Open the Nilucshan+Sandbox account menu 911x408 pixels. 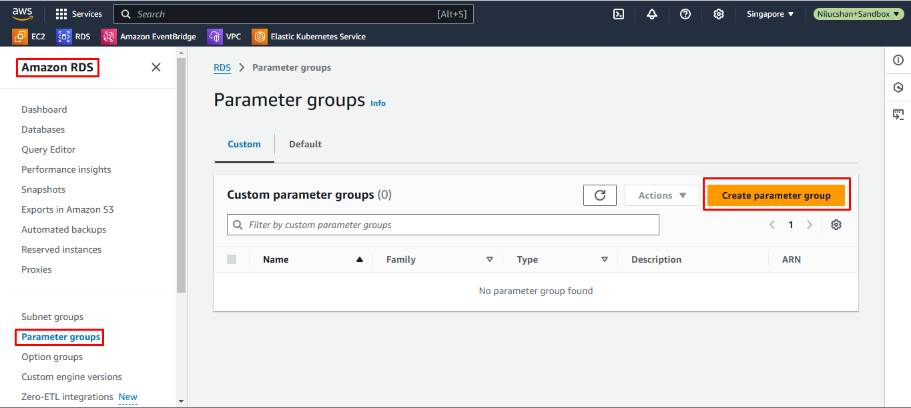point(856,14)
